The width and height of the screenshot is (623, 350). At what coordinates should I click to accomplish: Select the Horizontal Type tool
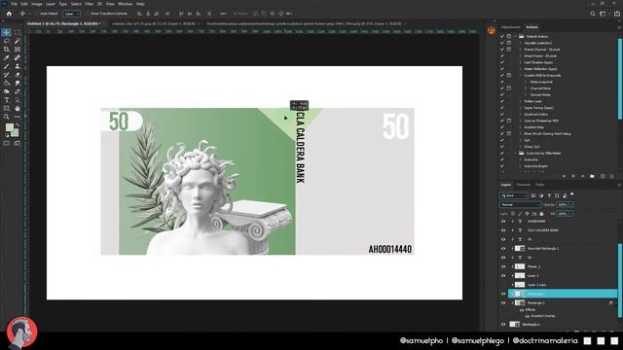click(x=7, y=99)
